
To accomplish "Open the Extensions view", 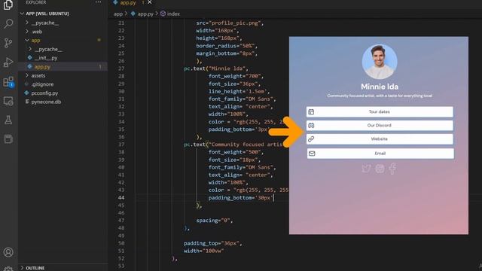I will [8, 82].
